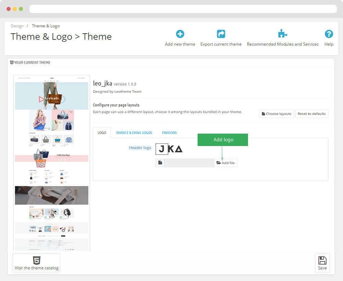Click the floppy disk Save icon
Image resolution: width=343 pixels, height=281 pixels.
point(322,260)
